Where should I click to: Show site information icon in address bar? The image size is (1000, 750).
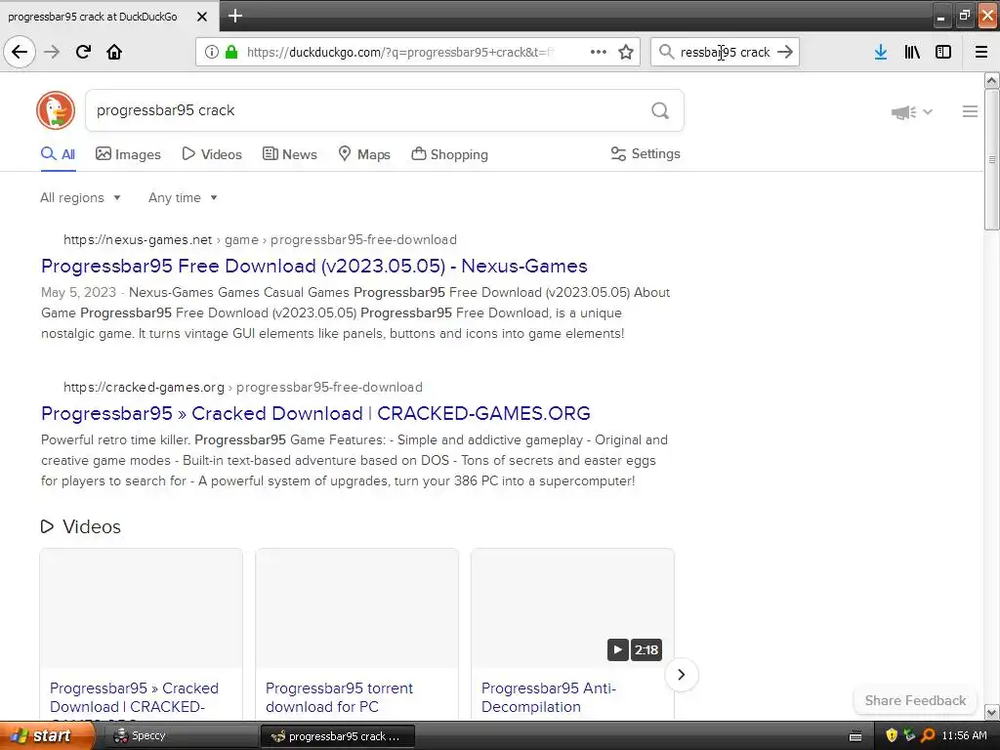point(211,52)
